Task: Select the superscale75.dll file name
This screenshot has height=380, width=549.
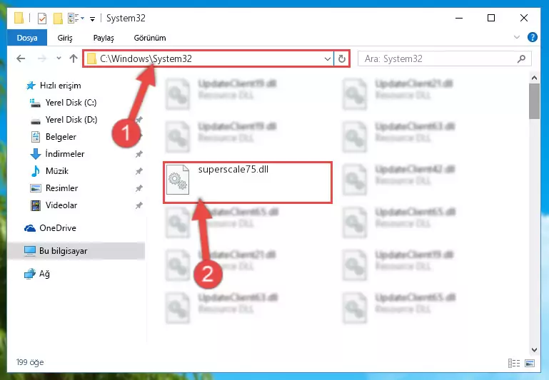Action: 233,169
